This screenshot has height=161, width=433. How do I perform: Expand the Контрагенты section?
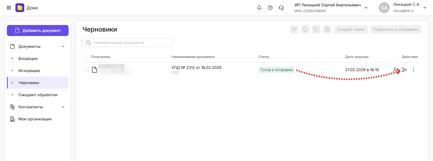coord(63,107)
